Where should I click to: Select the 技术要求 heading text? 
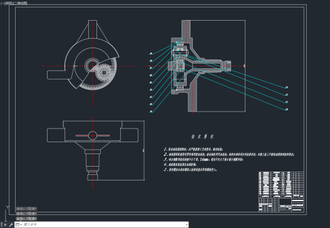pos(202,137)
